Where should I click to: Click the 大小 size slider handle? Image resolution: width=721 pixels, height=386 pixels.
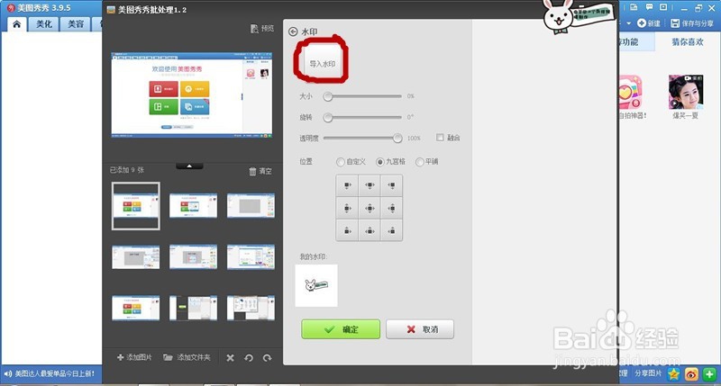pos(327,96)
